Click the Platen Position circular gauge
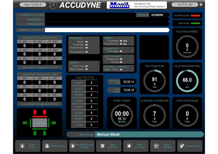The height and width of the screenshot is (154, 218). pos(187,81)
